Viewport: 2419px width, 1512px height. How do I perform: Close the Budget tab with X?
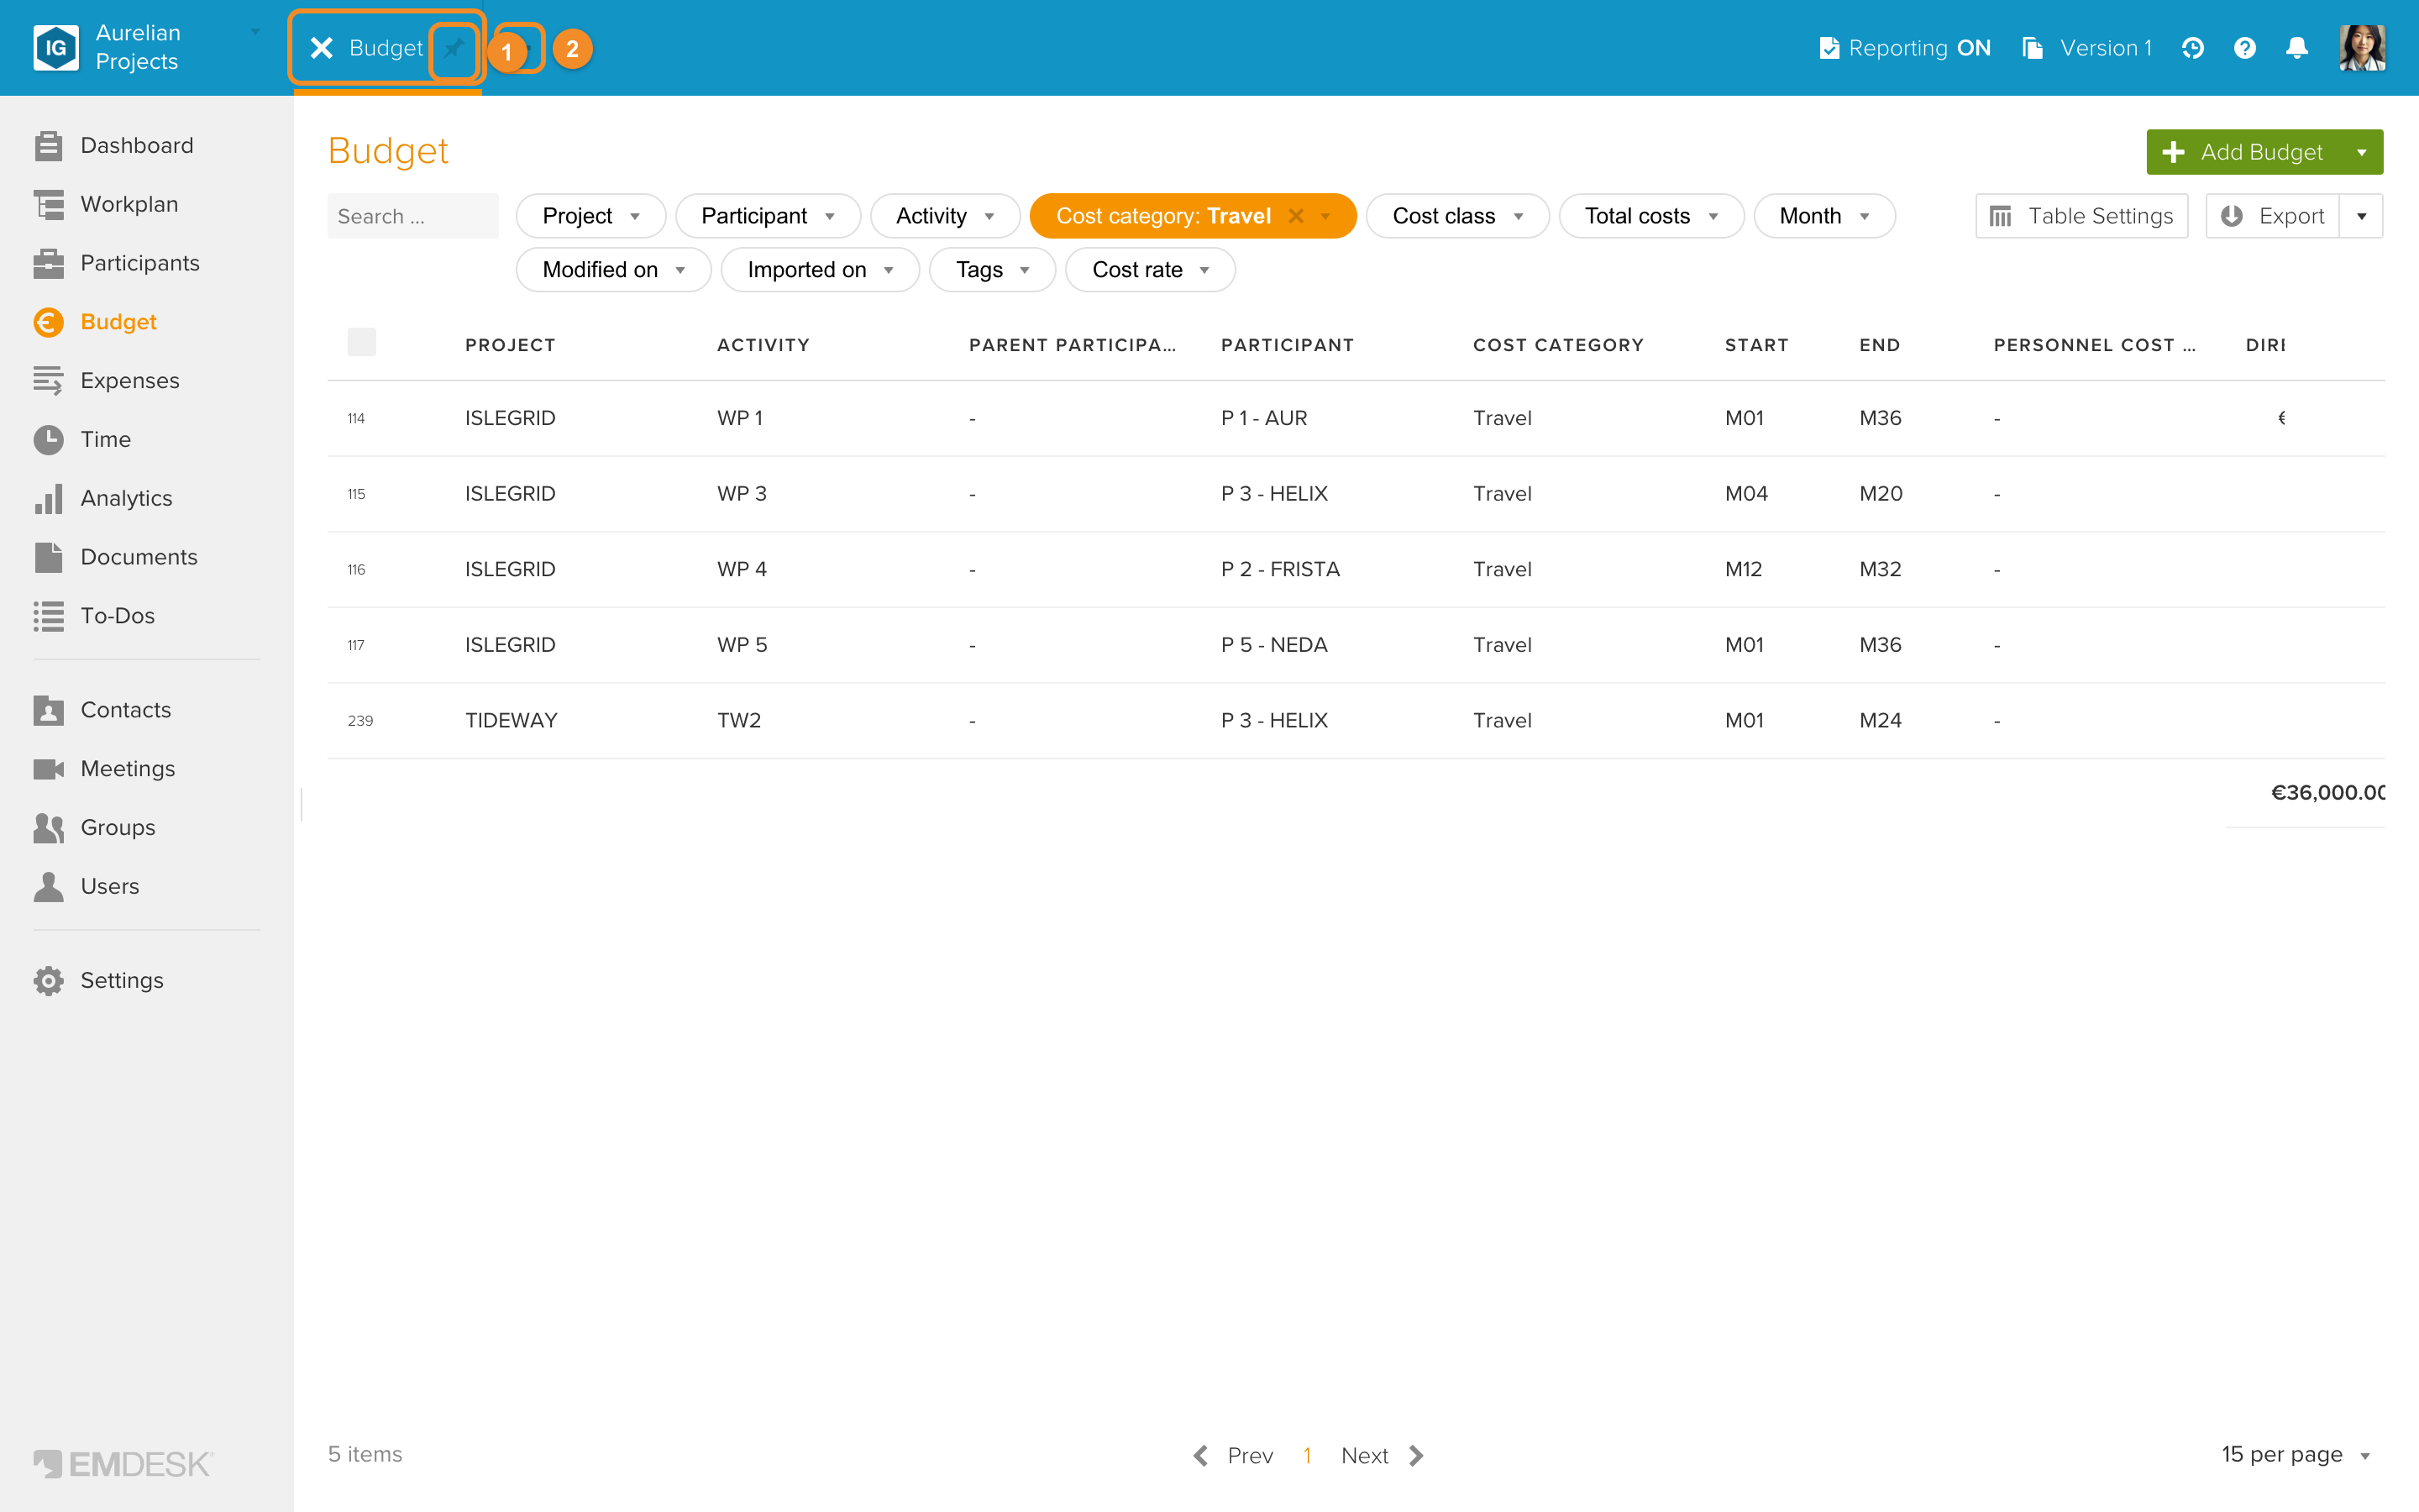[x=321, y=48]
